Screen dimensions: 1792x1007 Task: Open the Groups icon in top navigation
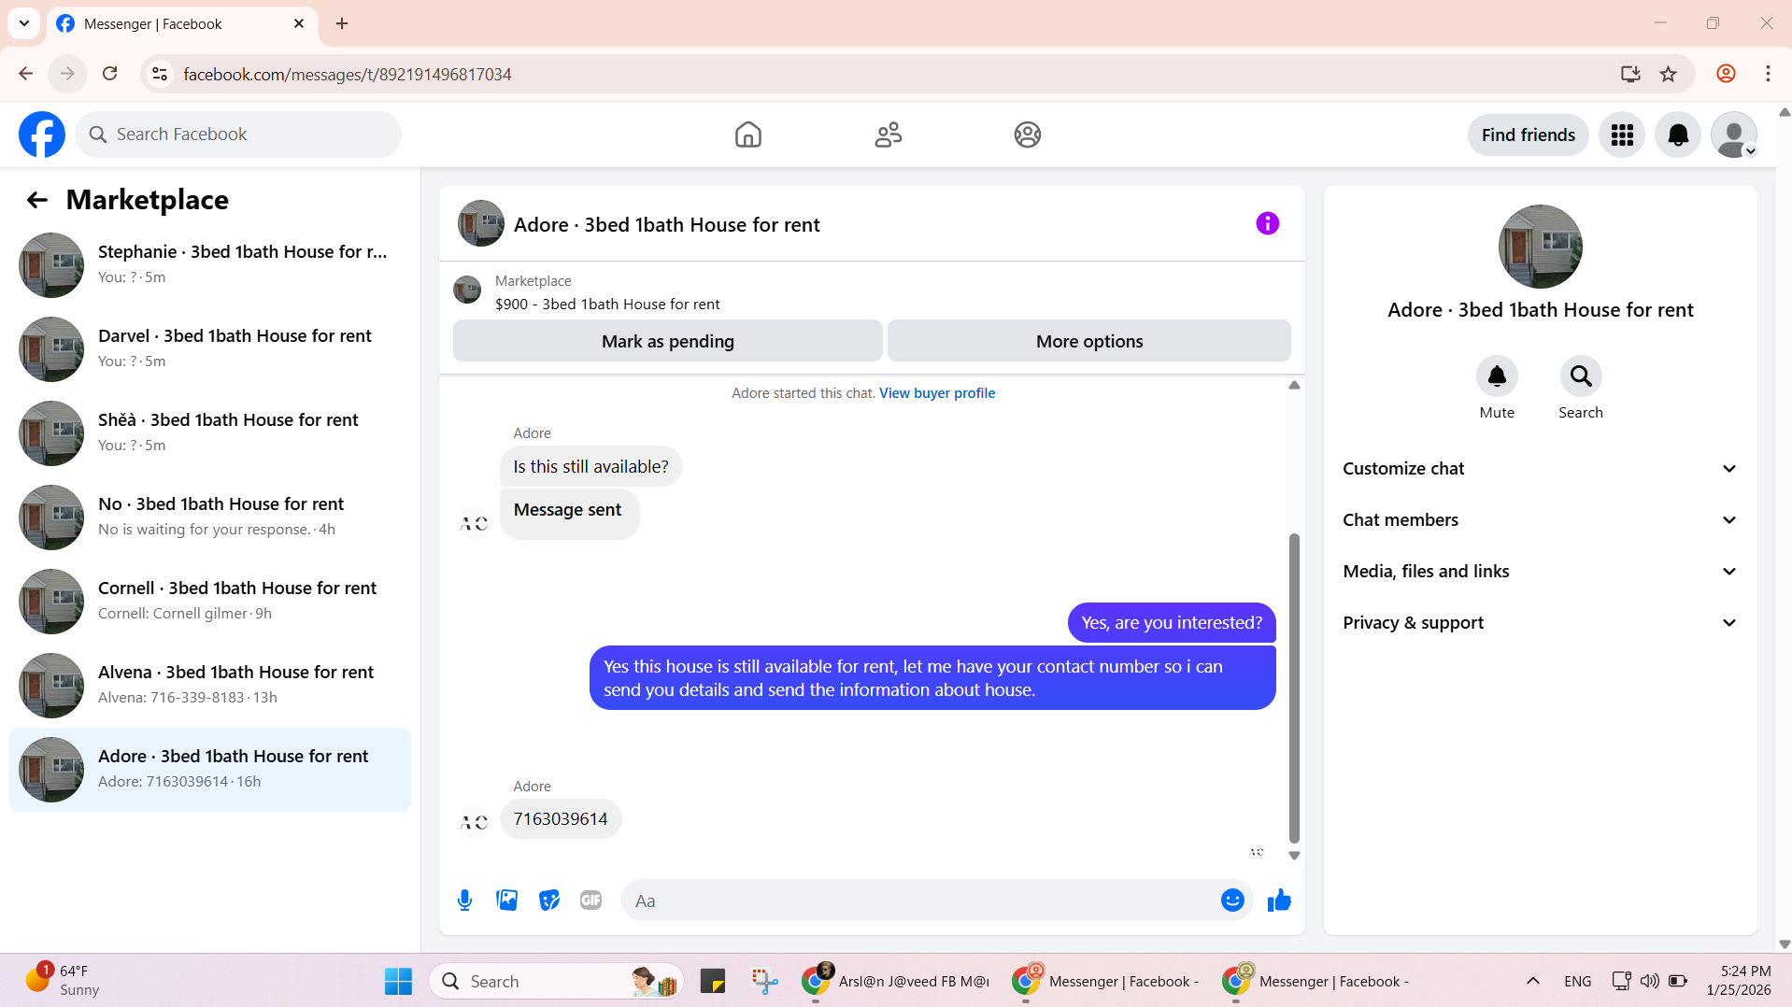(1027, 135)
